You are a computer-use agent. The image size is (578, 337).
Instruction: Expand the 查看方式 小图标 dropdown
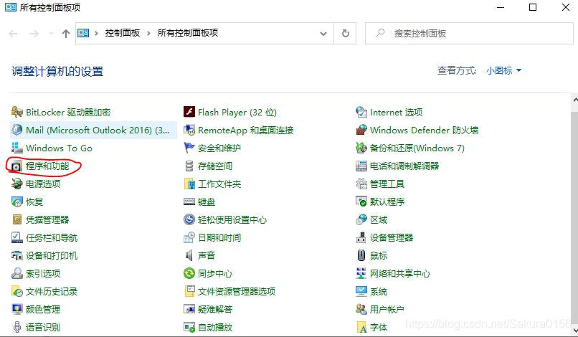(x=503, y=70)
